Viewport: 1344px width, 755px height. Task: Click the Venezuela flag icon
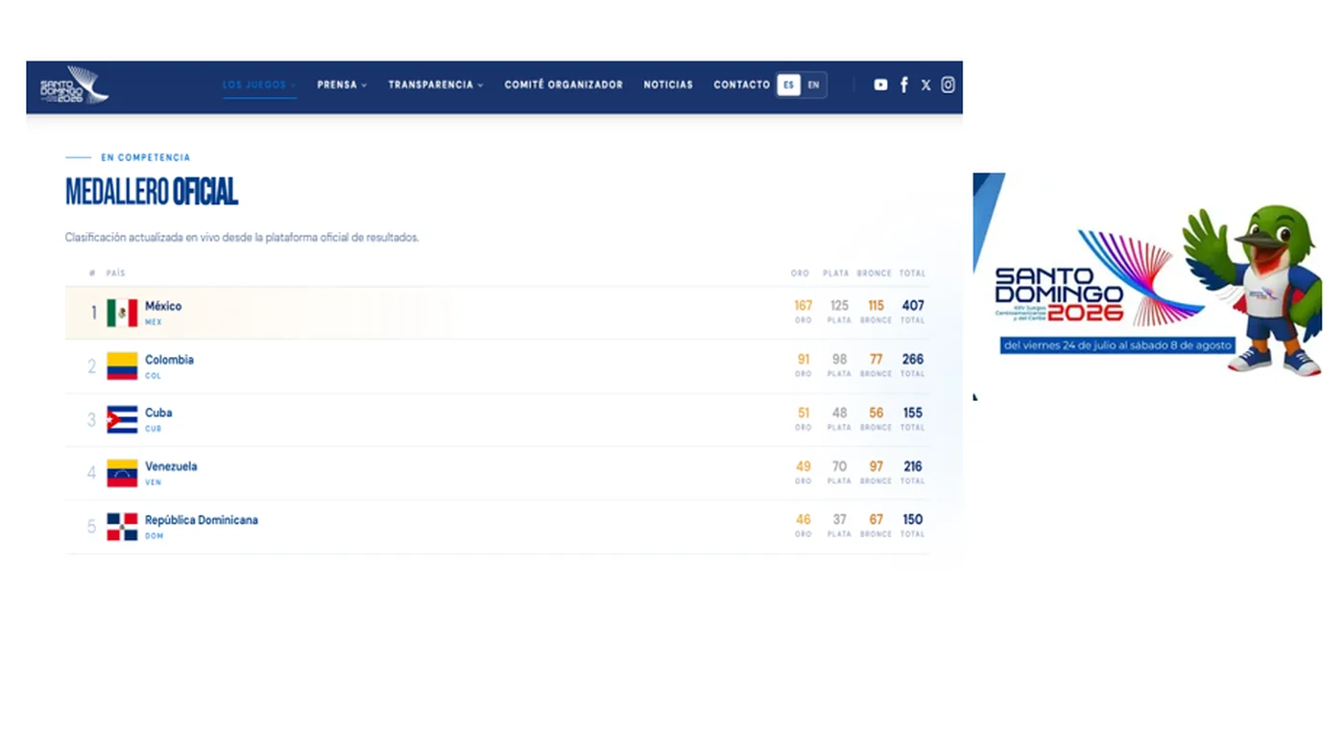(x=122, y=473)
